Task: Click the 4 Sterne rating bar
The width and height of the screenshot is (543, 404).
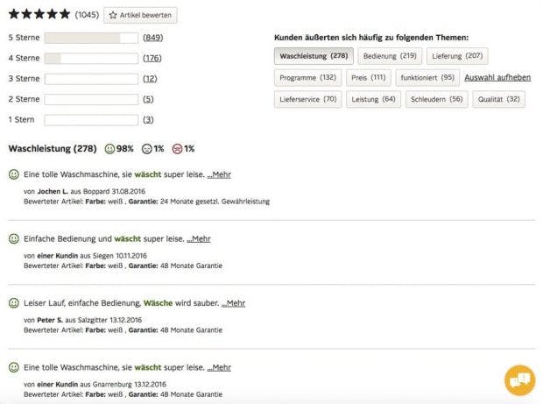Action: pos(91,58)
